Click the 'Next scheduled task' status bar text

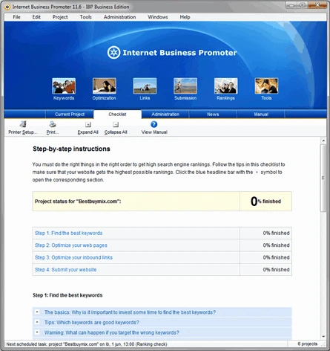[x=87, y=344]
